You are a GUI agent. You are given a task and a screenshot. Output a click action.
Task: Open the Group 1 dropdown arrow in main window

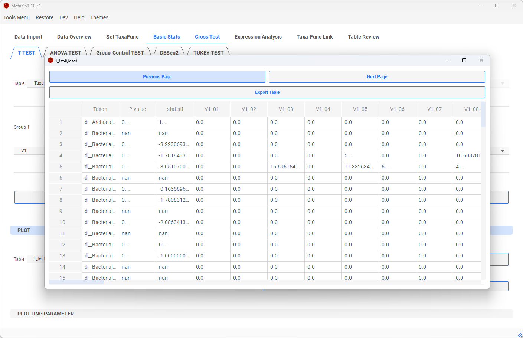[503, 151]
